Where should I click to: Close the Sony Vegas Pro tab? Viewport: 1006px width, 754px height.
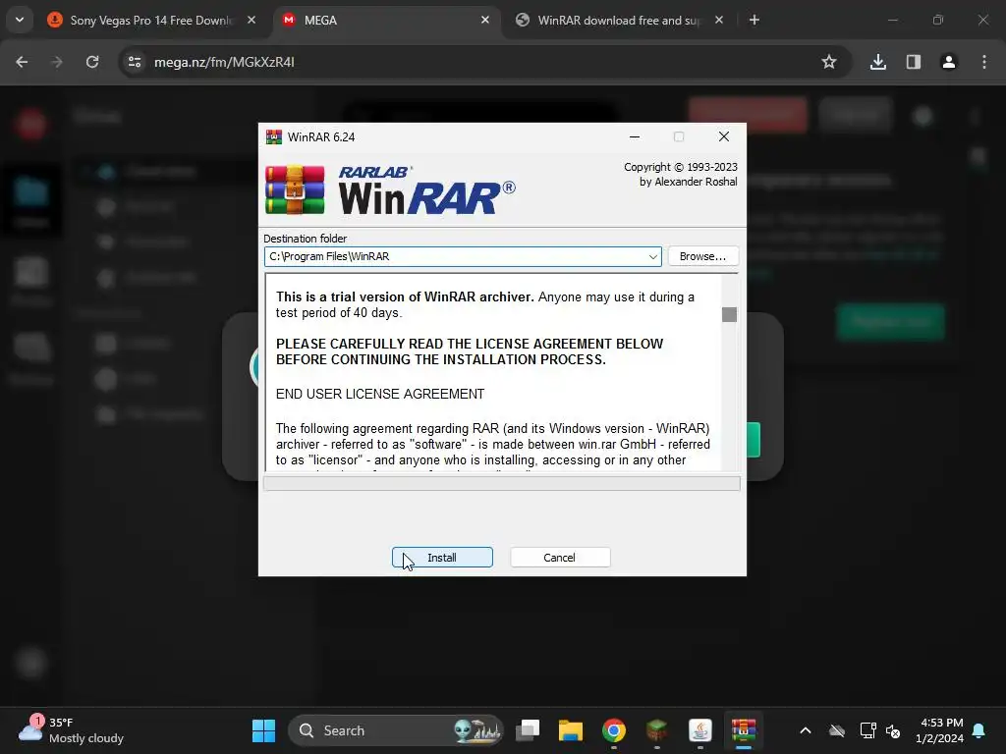(251, 20)
